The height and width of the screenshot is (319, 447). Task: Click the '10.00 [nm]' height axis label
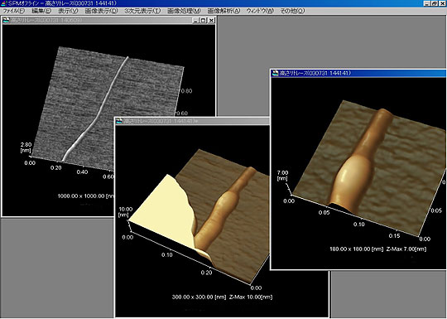126,212
